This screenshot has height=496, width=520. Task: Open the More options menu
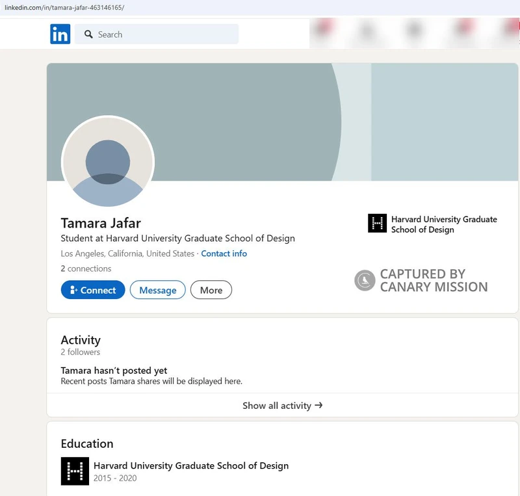[211, 290]
